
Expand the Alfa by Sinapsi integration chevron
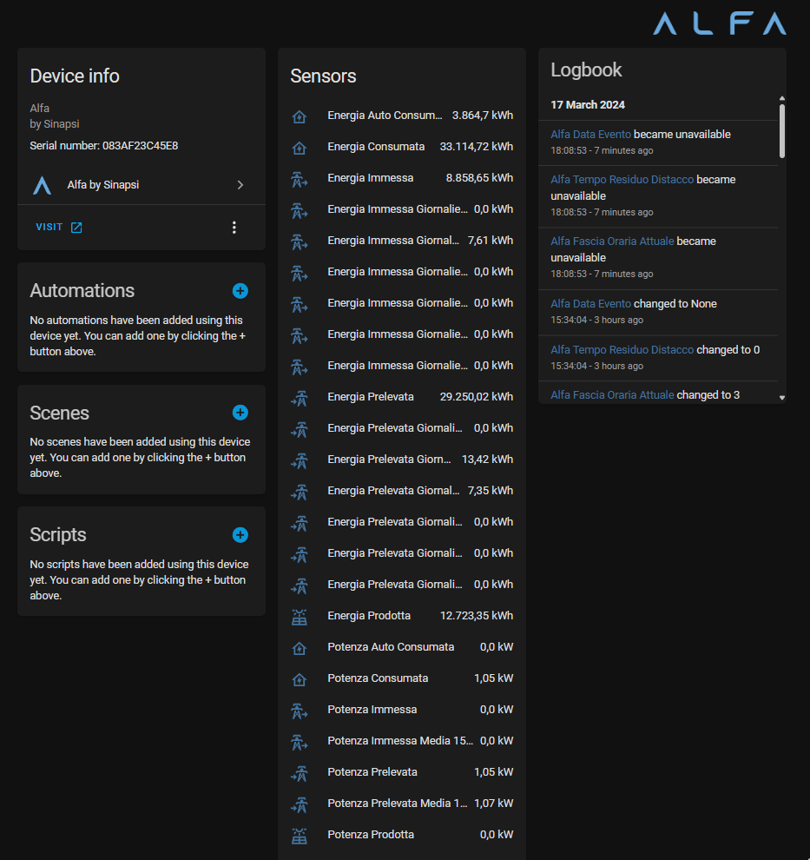240,185
